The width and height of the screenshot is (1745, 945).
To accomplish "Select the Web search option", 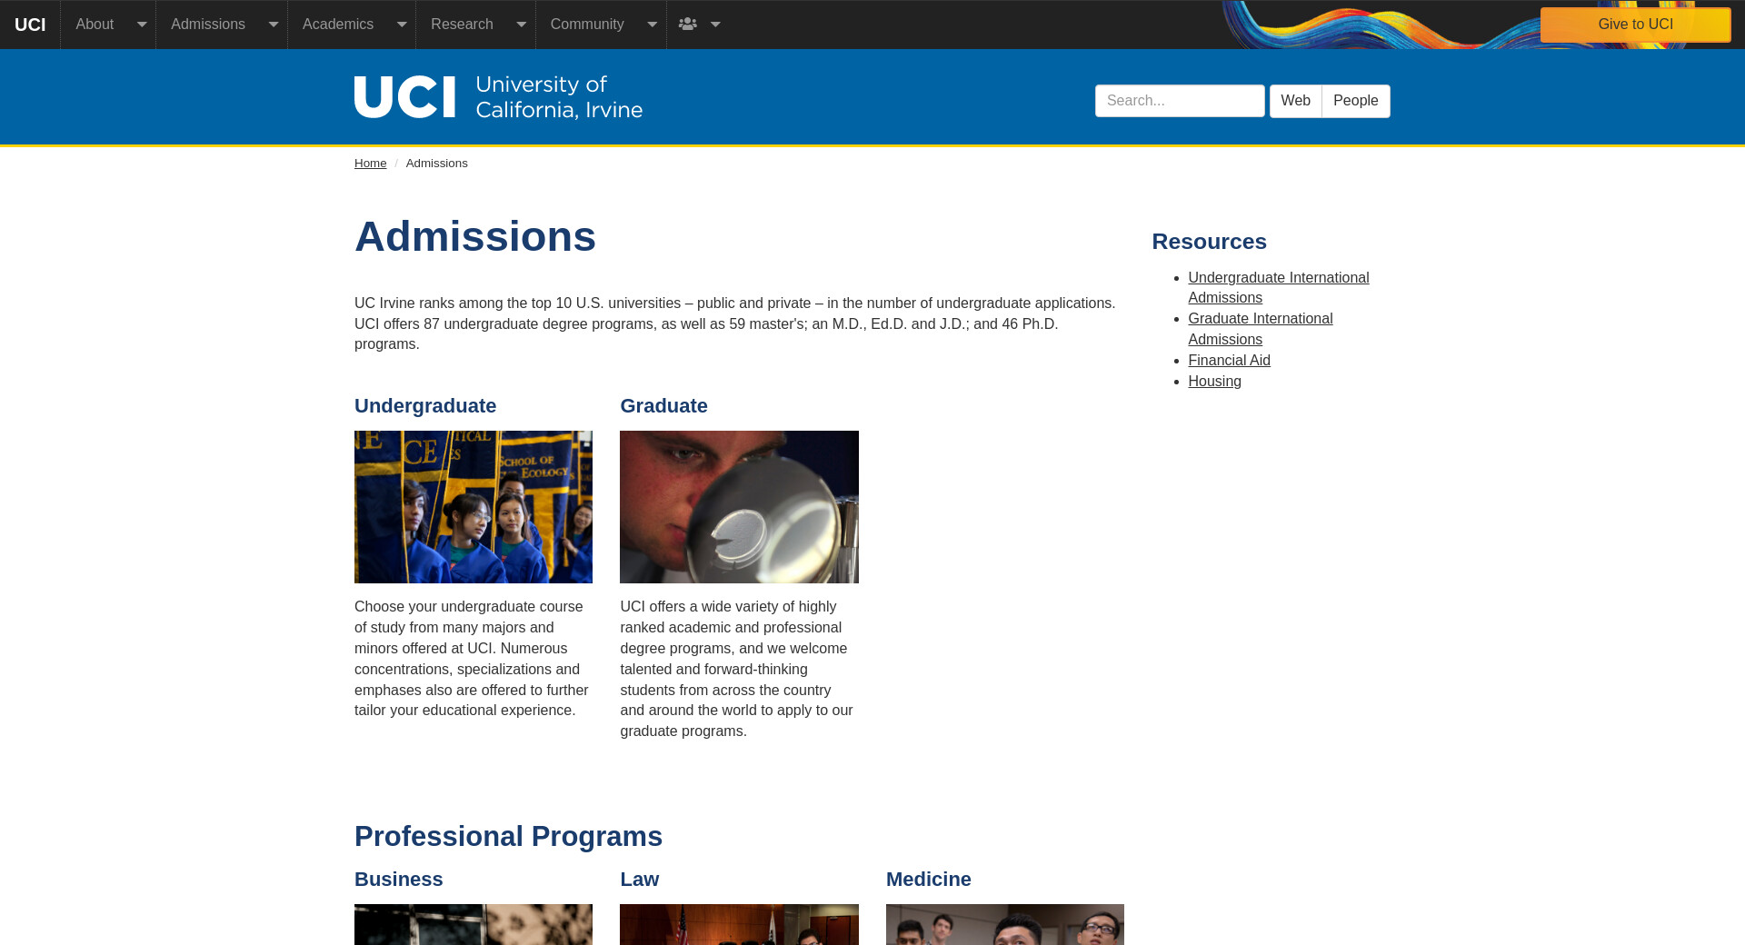I will (1295, 101).
